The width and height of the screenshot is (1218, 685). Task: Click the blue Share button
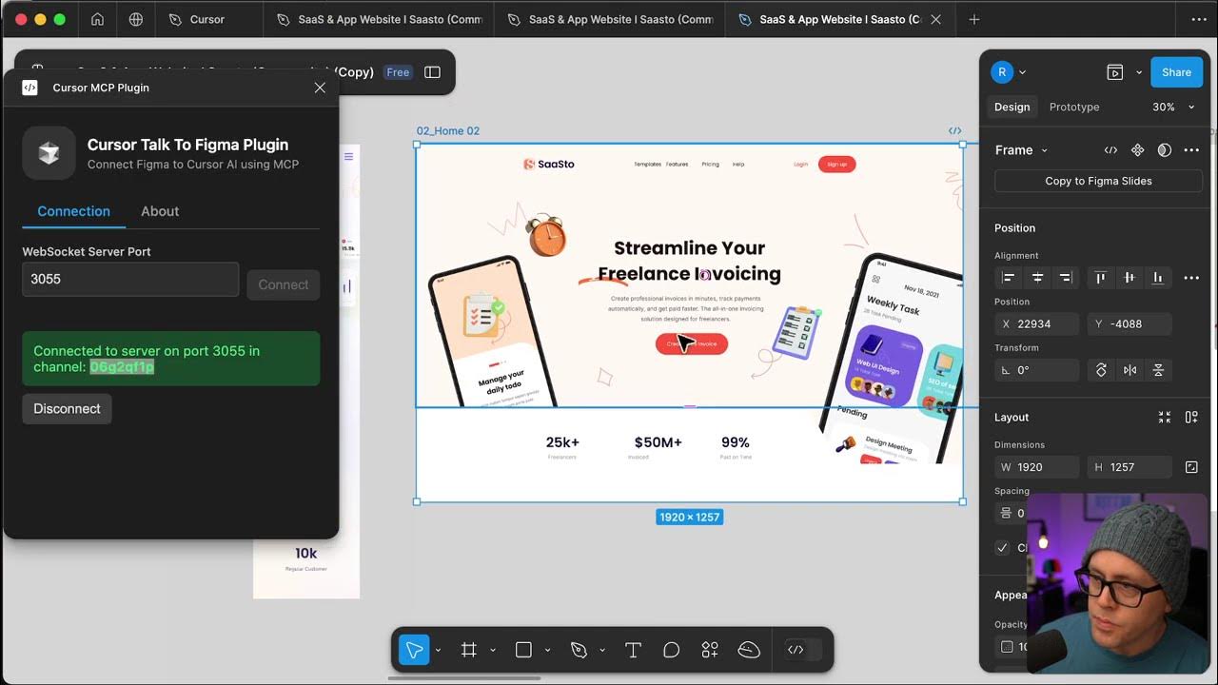(1176, 71)
